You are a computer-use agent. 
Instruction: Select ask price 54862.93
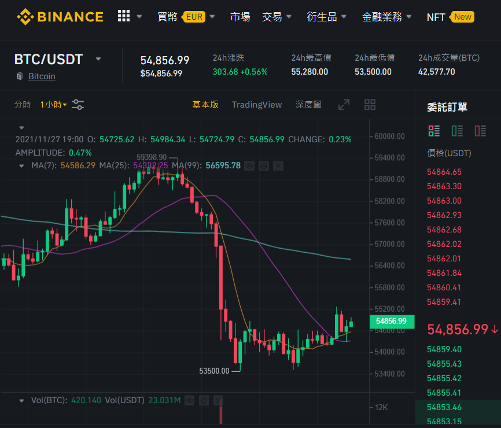(444, 215)
